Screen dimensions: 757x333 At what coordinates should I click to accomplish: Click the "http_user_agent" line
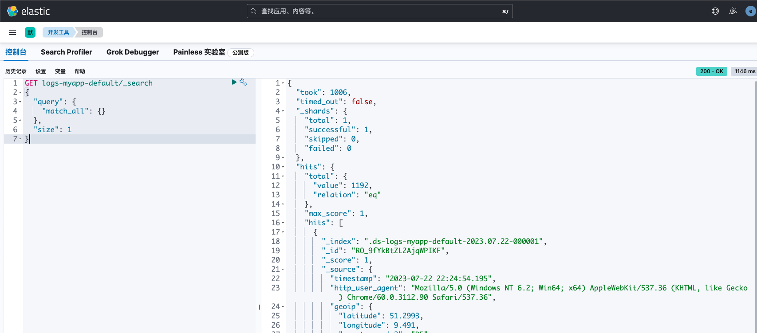pyautogui.click(x=539, y=293)
